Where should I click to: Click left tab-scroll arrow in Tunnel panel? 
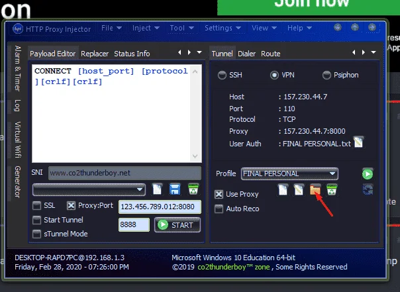tap(354, 52)
